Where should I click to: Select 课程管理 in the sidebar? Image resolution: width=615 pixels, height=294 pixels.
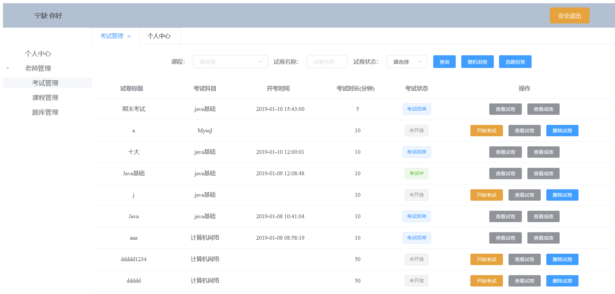pyautogui.click(x=45, y=97)
